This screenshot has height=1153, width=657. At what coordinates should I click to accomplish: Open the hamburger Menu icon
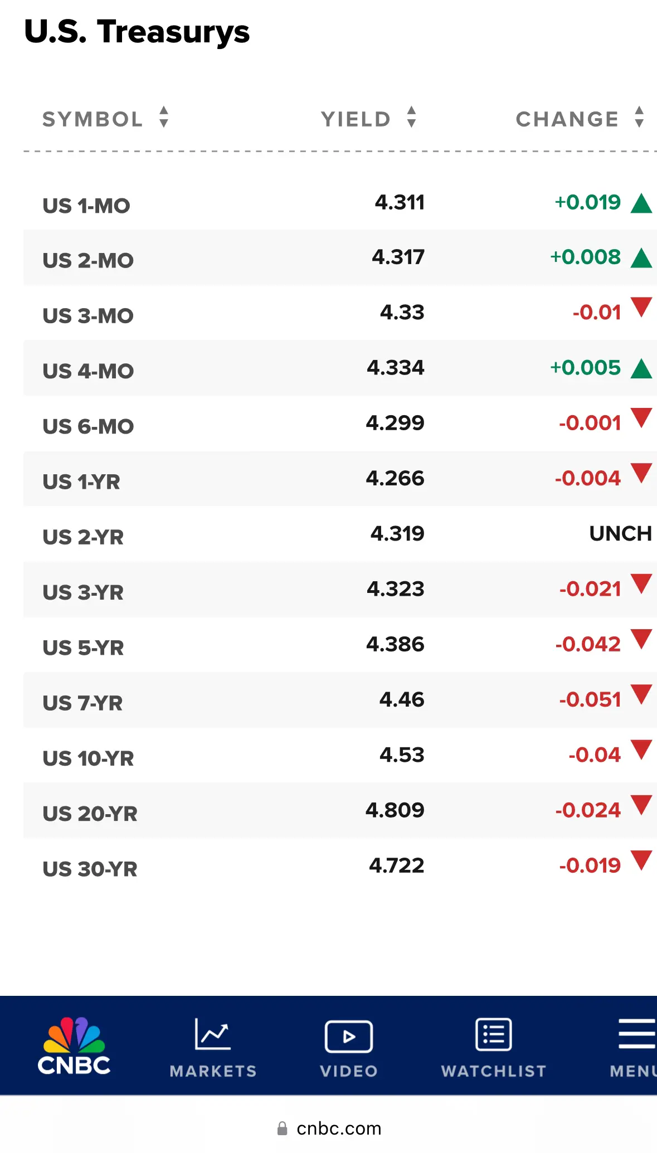tap(637, 1034)
